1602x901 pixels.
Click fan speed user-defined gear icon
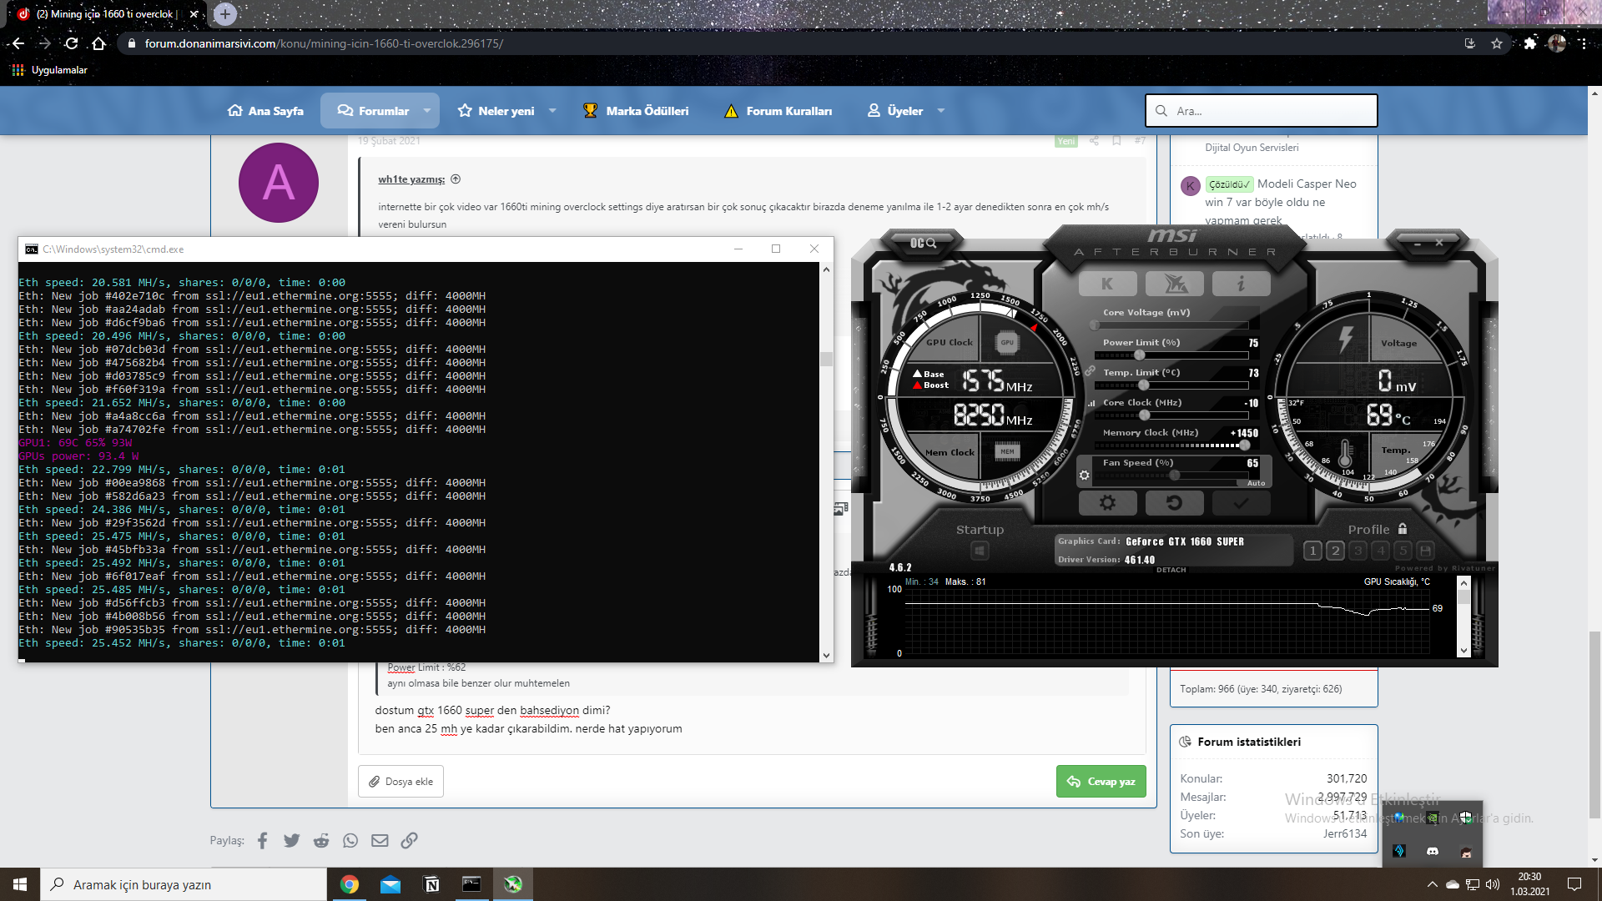coord(1084,476)
